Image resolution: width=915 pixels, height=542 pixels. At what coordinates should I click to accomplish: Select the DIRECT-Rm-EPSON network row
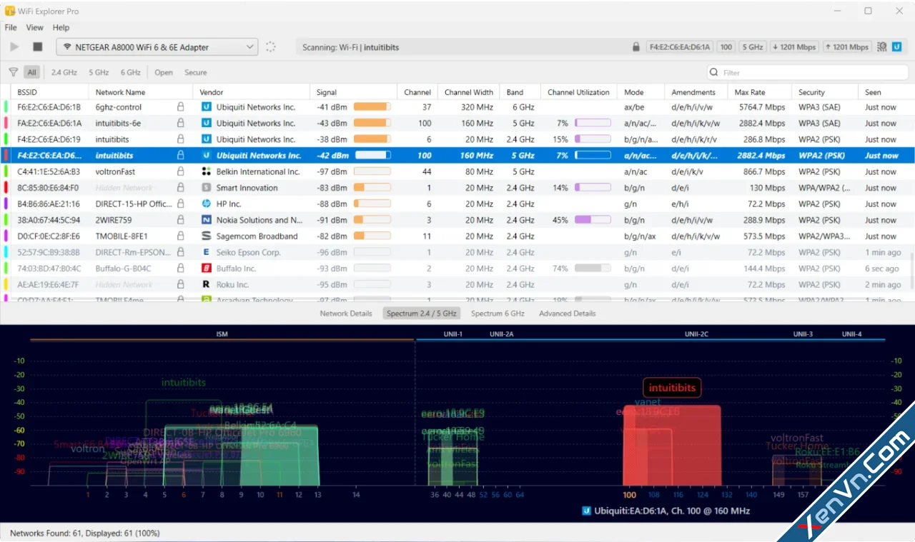(x=457, y=252)
